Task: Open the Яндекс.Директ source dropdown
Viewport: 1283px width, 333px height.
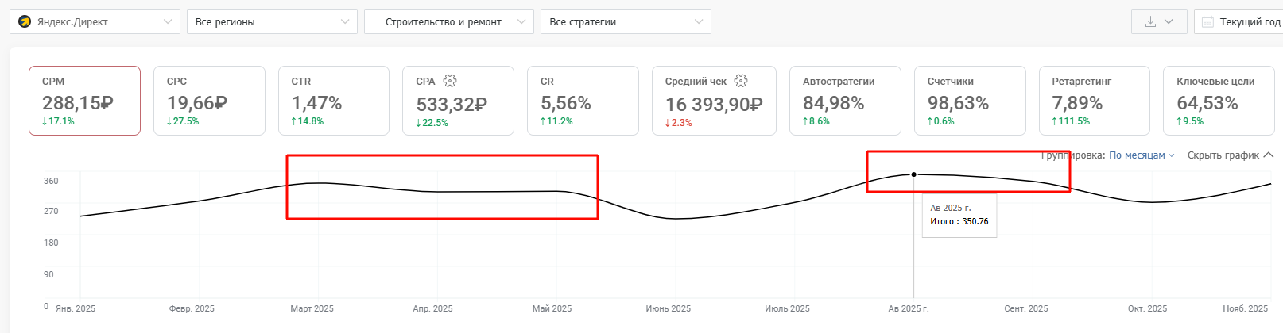Action: tap(95, 21)
